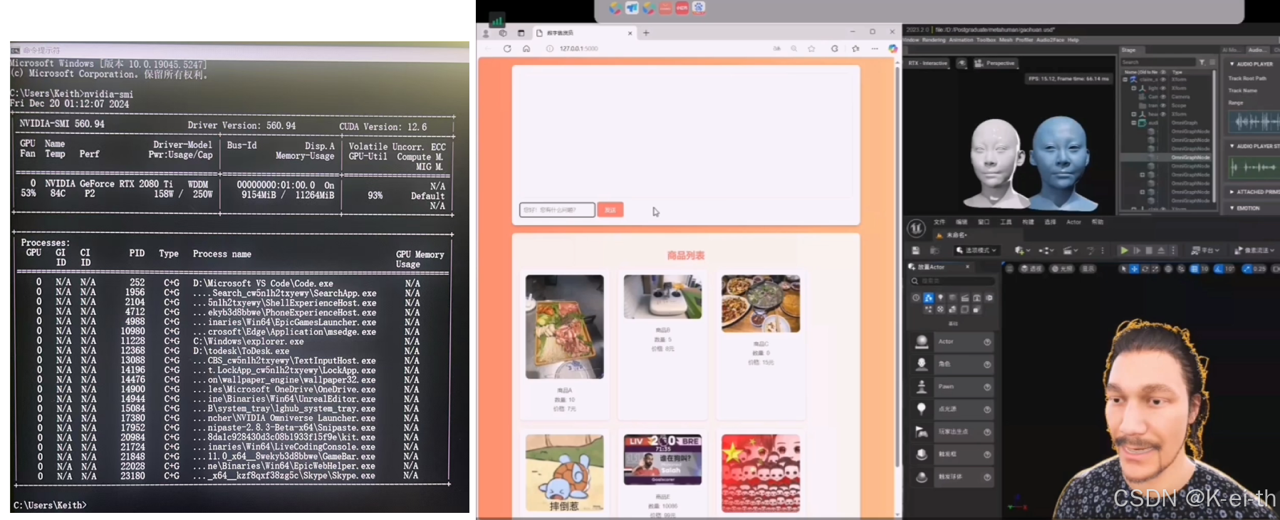Open Perspective camera dropdown
1280x520 pixels.
coord(995,63)
